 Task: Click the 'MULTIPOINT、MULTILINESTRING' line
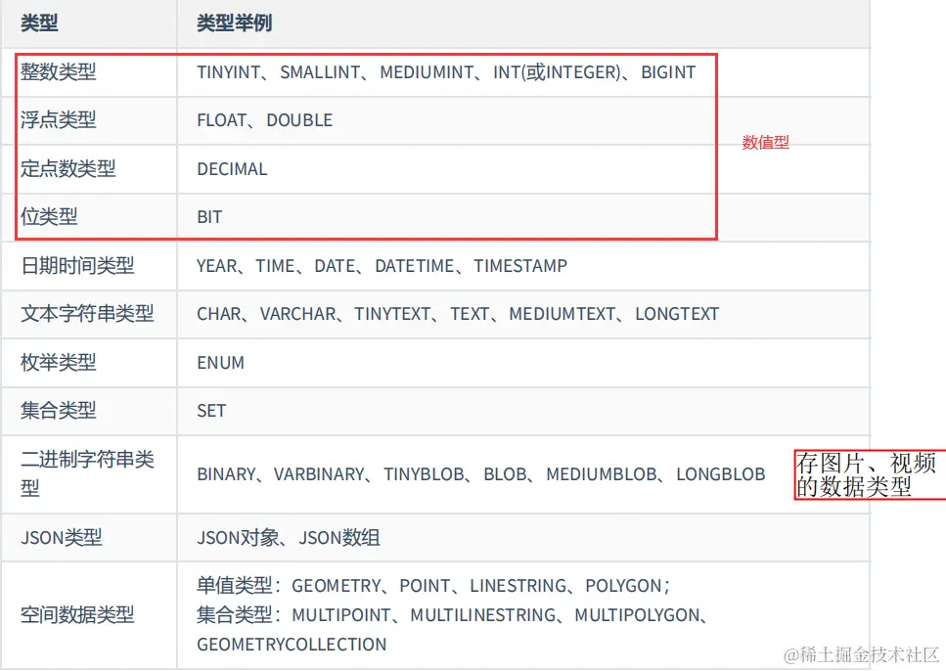(x=451, y=615)
